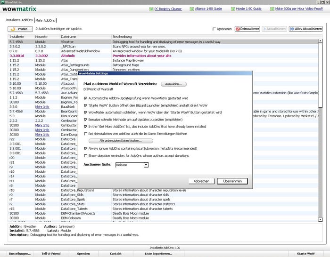
Task: Click Kontakt in the bottom bar
Action: coord(115,254)
